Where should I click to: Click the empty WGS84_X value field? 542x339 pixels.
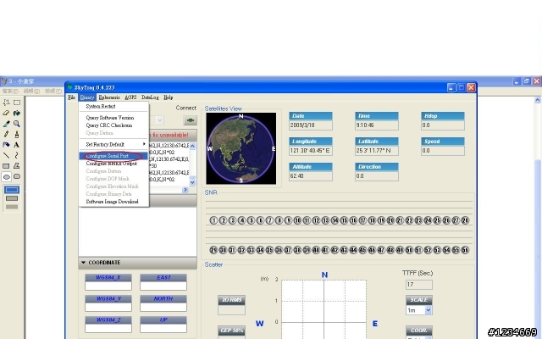click(108, 286)
